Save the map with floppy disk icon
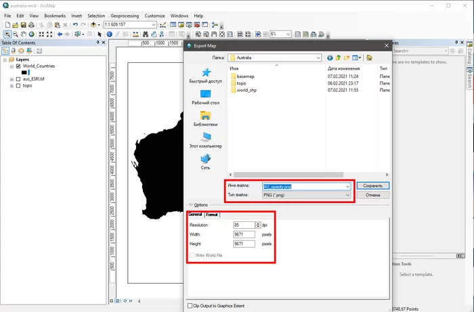 pyautogui.click(x=23, y=25)
